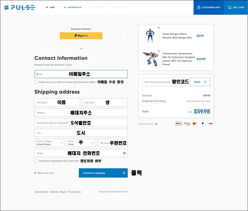
Task: Click the Transformers Generations item name
Action: (179, 59)
